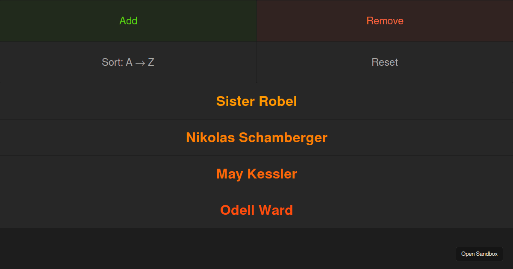Hit the Reset button
Screen dimensions: 513x269
(385, 62)
